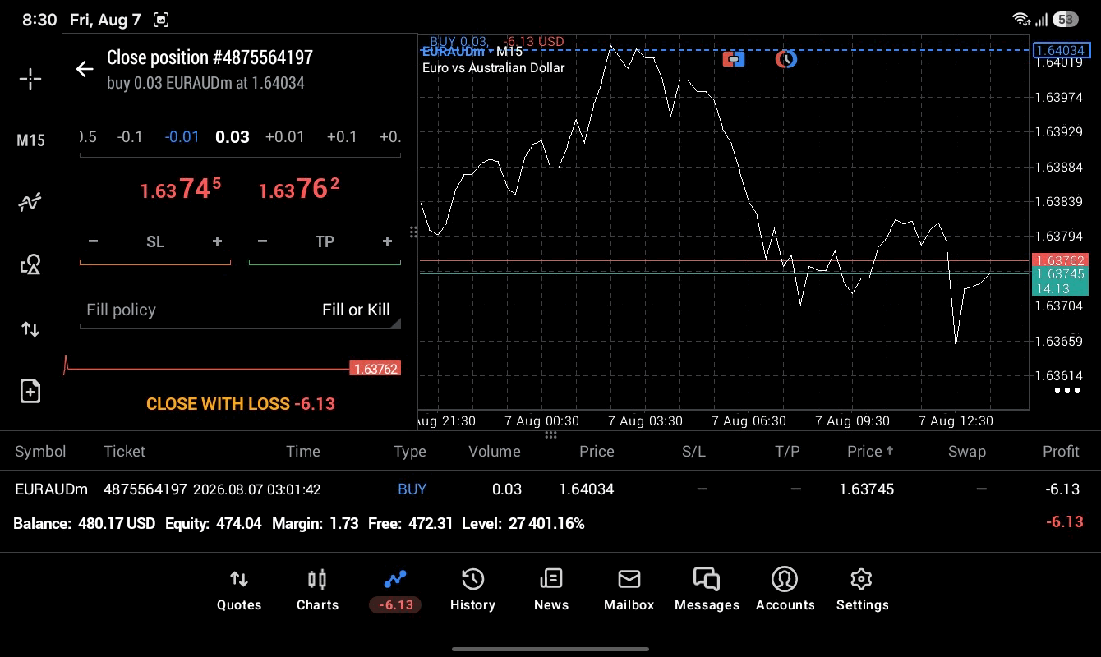
Task: Decrease the TP value with minus
Action: click(x=262, y=241)
